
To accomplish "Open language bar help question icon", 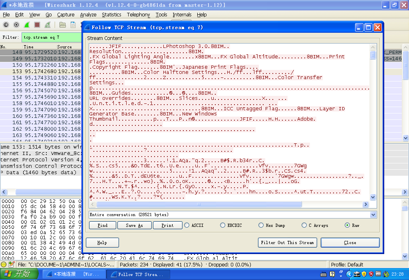I will point(332,274).
